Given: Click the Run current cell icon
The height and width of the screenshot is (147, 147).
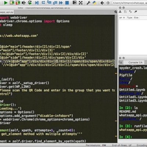Looking at the screenshot, I should pyautogui.click(x=12, y=3).
